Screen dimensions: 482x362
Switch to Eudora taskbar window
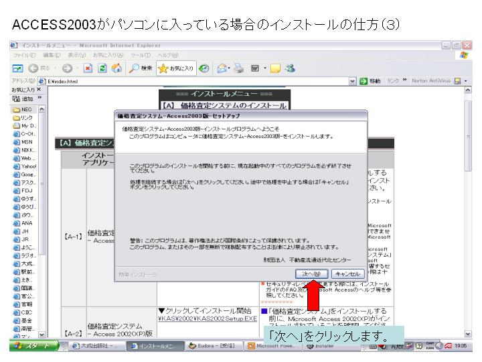pos(214,346)
